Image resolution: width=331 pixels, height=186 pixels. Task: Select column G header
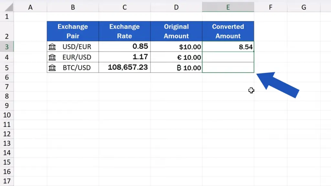pos(304,7)
